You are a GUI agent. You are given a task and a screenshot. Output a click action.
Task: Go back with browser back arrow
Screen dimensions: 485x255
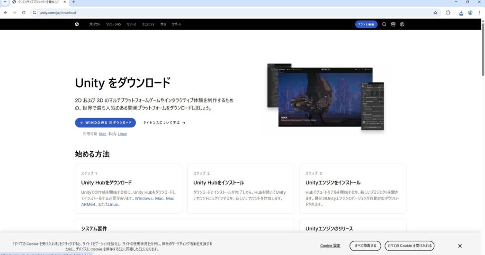point(6,13)
